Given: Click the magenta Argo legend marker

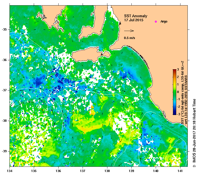Looking at the screenshot, I should [x=156, y=22].
